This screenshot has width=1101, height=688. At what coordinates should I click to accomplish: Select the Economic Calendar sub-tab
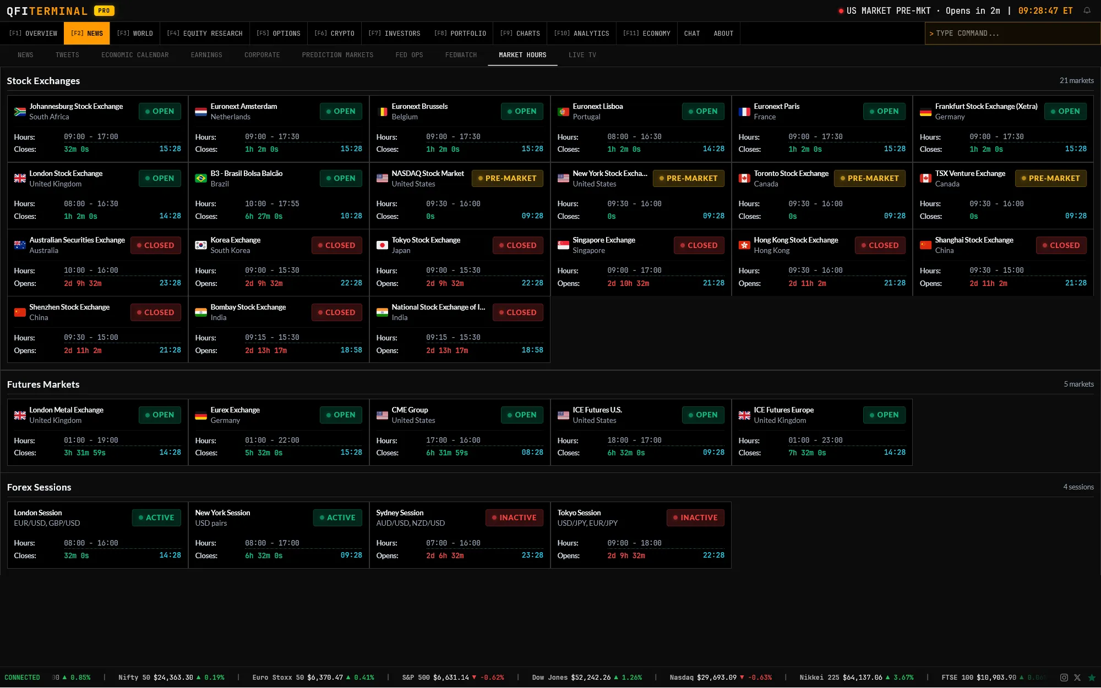[135, 55]
